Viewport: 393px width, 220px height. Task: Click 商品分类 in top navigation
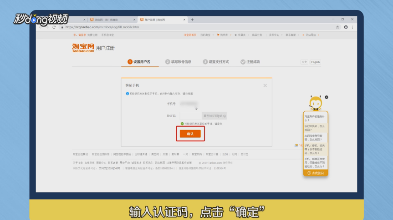point(257,35)
